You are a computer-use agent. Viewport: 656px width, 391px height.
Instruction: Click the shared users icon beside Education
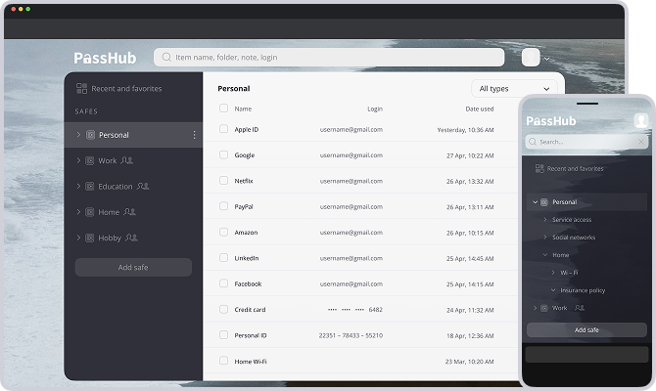144,186
